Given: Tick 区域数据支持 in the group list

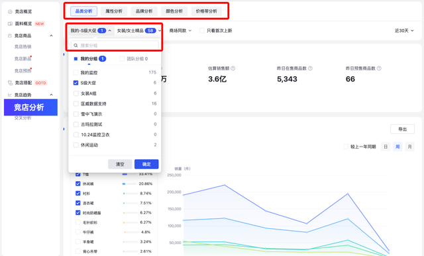Looking at the screenshot, I should (x=76, y=103).
